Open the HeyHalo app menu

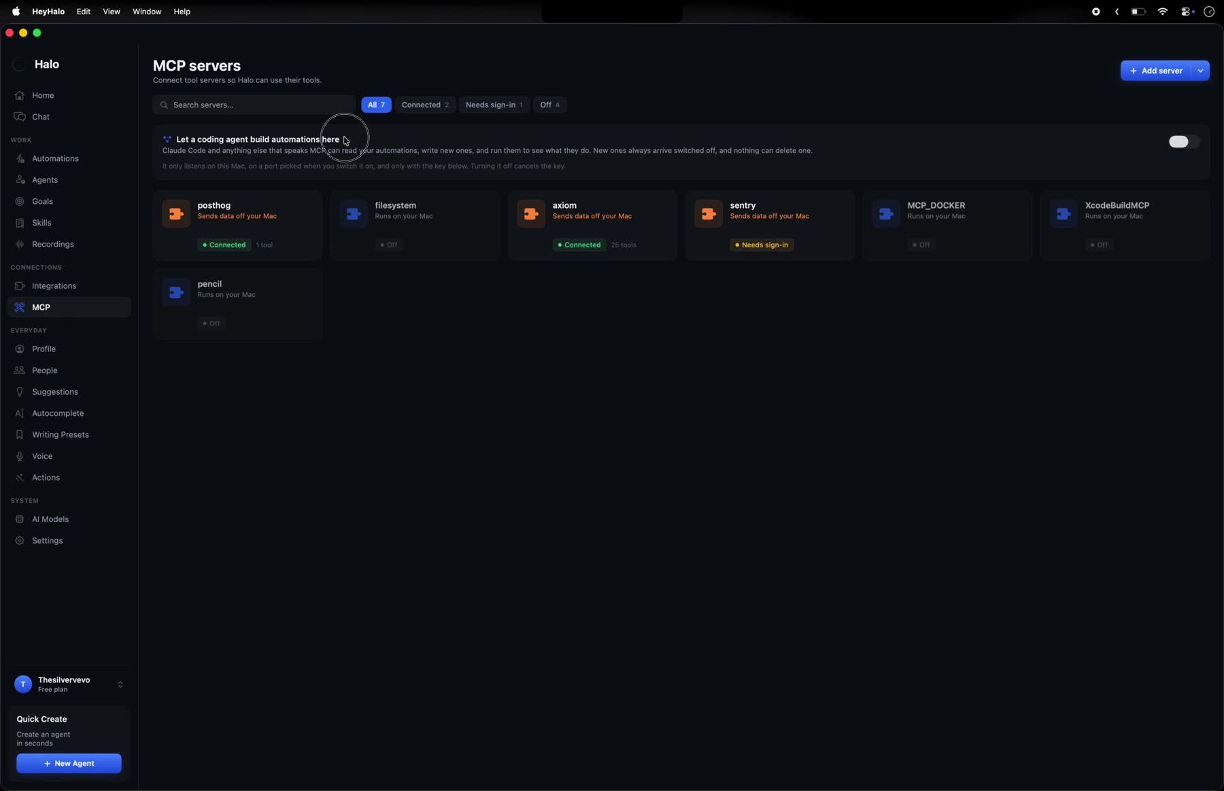(x=48, y=12)
